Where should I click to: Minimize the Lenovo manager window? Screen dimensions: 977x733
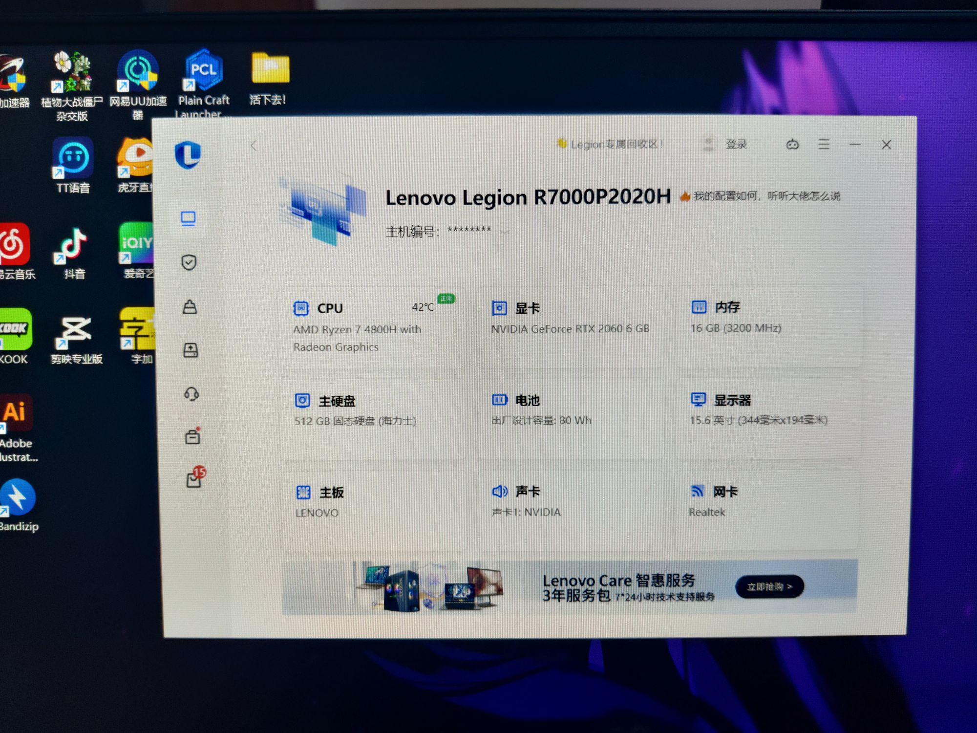[855, 145]
